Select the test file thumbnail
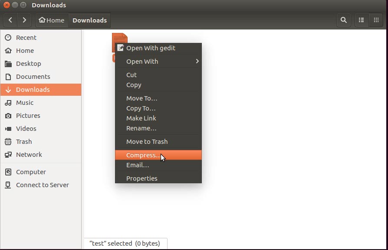388x250 pixels. point(119,38)
